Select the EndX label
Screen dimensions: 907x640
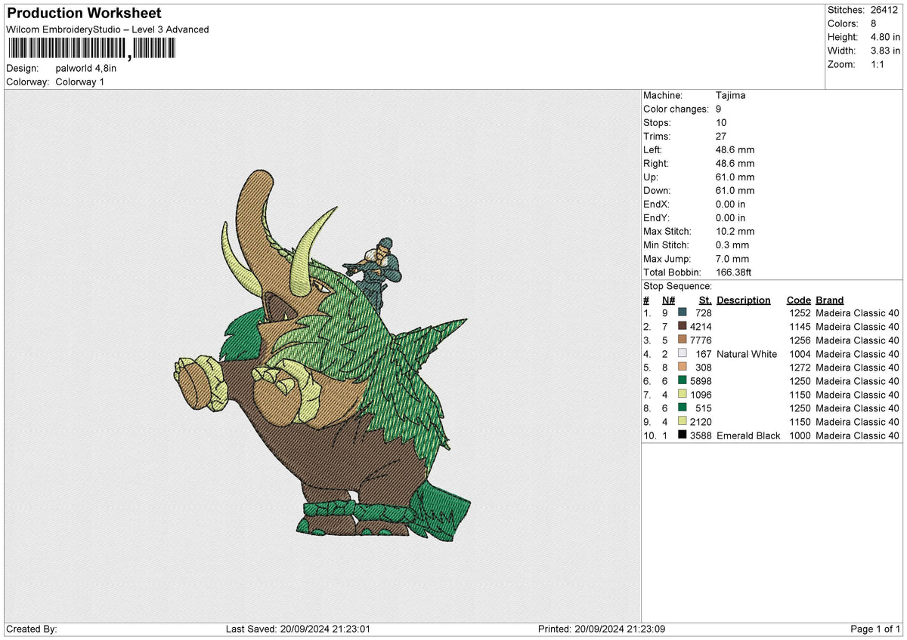click(656, 205)
